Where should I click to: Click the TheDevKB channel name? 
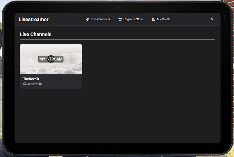31,79
